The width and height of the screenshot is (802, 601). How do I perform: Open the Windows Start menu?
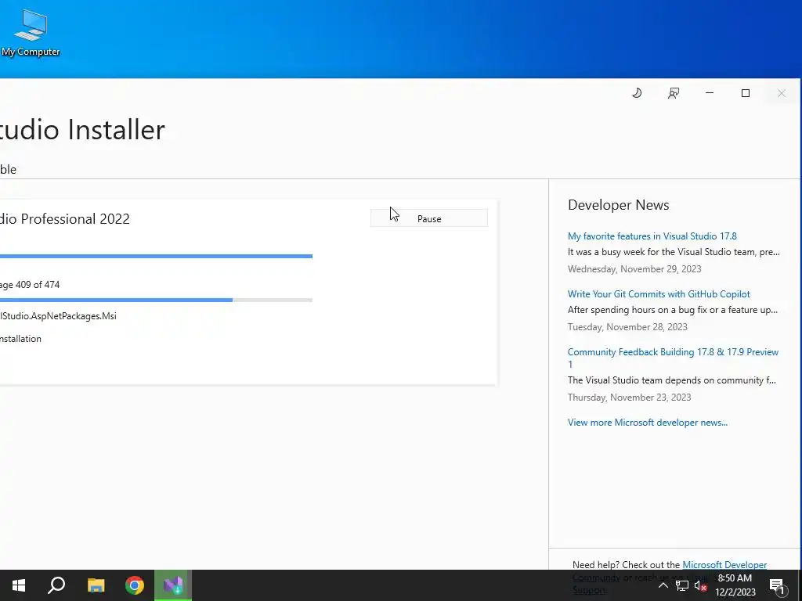(x=19, y=585)
